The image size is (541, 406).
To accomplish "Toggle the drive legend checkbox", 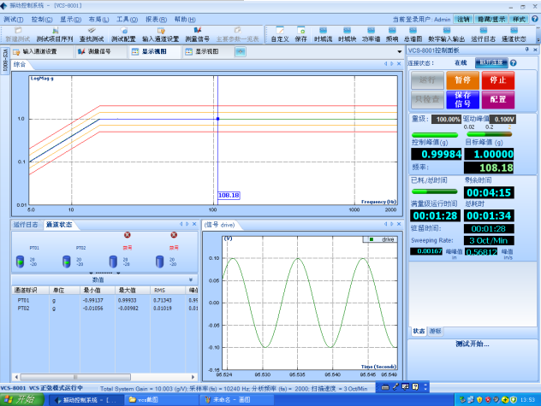I will [x=372, y=239].
